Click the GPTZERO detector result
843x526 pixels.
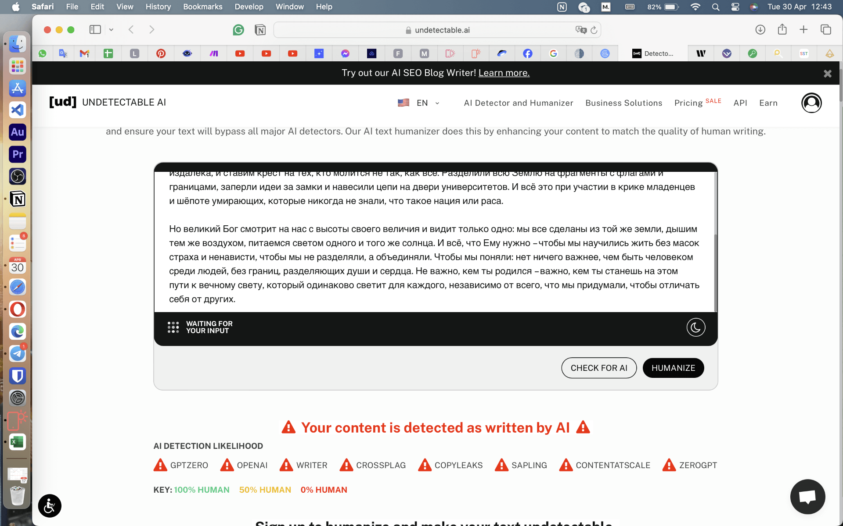(x=181, y=465)
